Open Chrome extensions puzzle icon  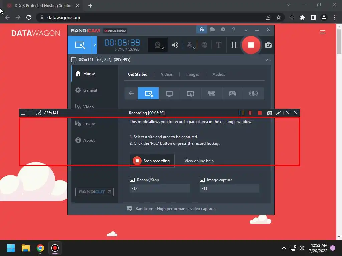tap(302, 17)
